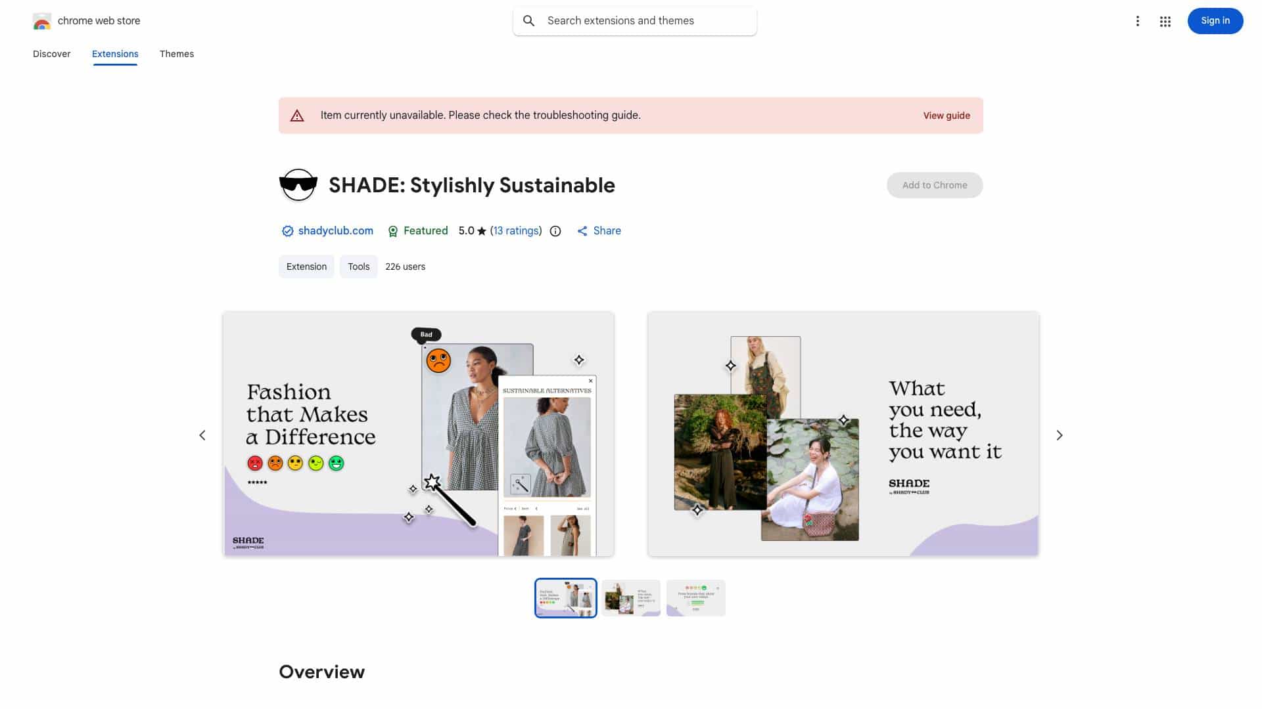Open the Themes tab
The width and height of the screenshot is (1262, 709).
pos(177,54)
